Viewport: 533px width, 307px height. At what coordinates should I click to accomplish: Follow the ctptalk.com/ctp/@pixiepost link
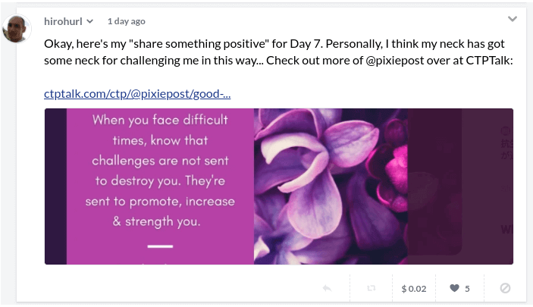tap(137, 93)
